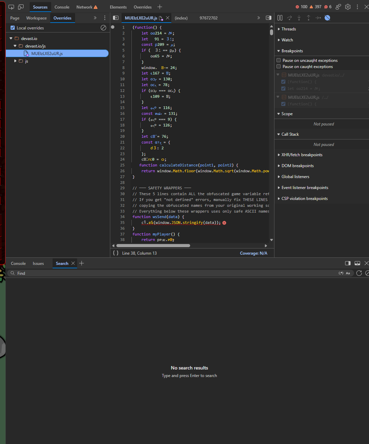Pretty print the source with braces icon
Screen dimensions: 369x444
tap(116, 253)
